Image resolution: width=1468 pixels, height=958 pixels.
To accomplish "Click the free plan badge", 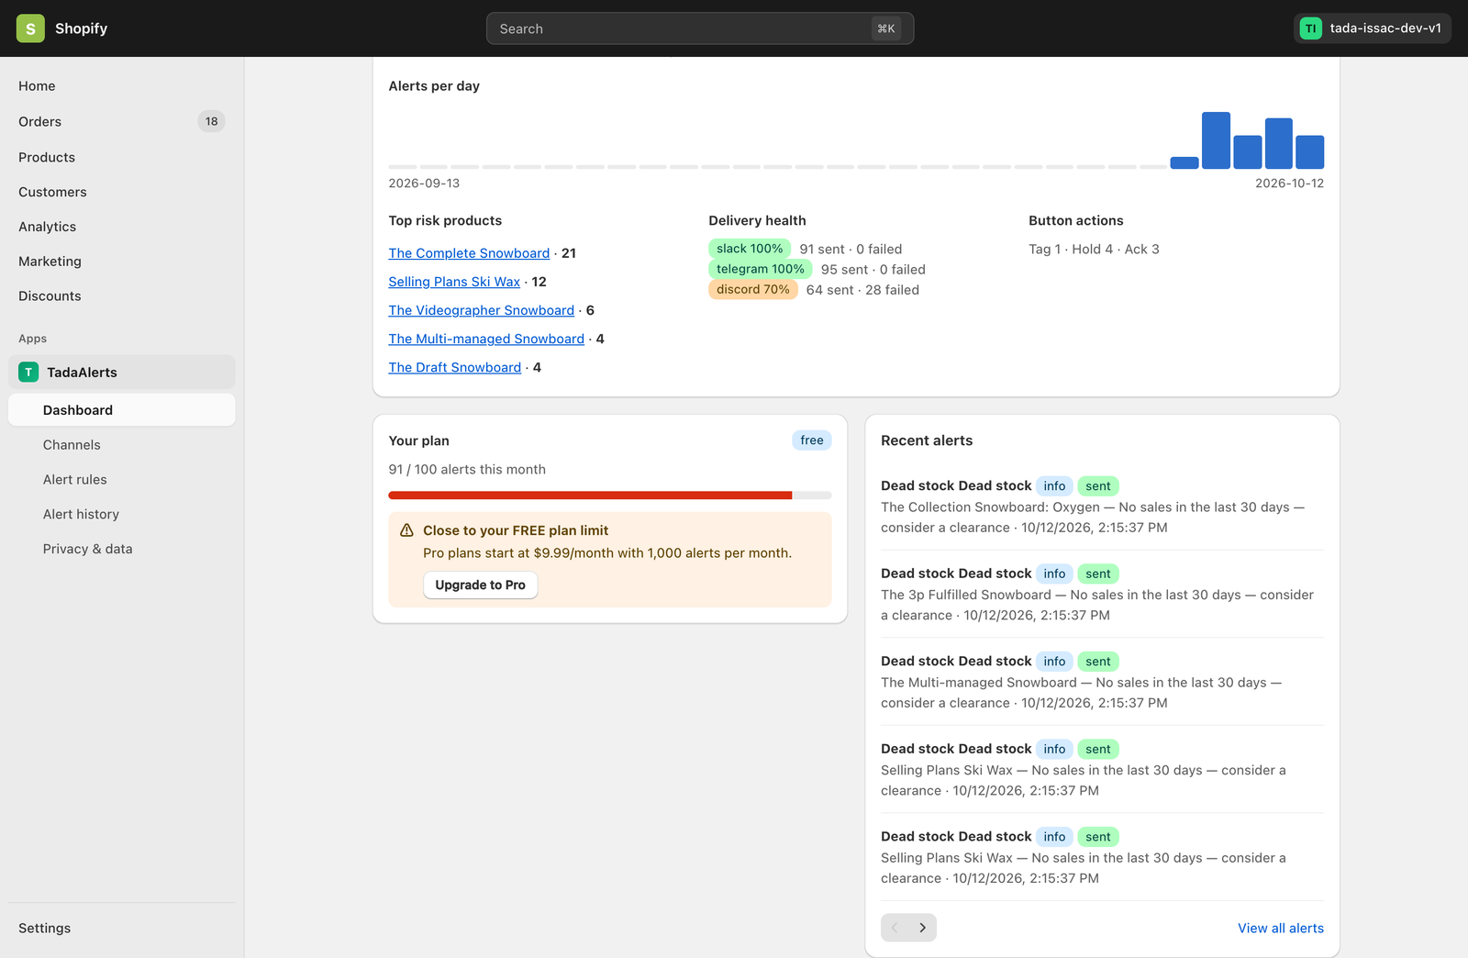I will 812,440.
